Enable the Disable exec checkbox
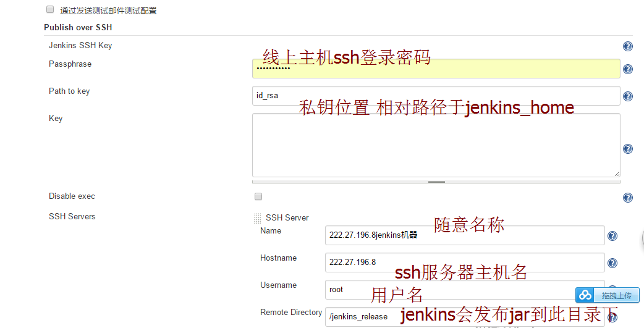This screenshot has height=328, width=644. [258, 196]
